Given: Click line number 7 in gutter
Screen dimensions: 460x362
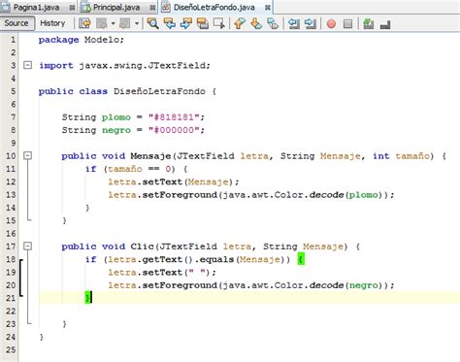Looking at the screenshot, I should coord(13,117).
